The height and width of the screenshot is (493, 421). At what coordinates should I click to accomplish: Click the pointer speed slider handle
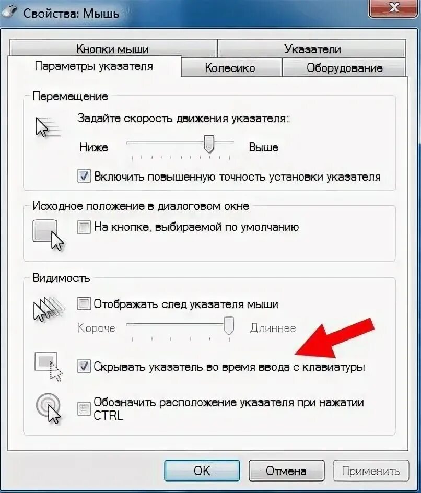pyautogui.click(x=209, y=144)
